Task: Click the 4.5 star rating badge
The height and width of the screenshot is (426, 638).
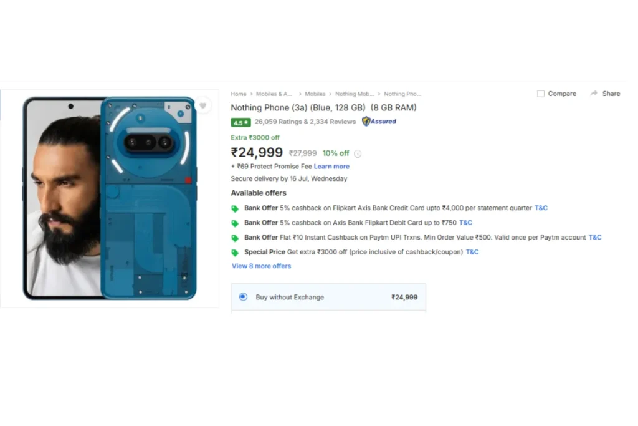Action: point(240,122)
